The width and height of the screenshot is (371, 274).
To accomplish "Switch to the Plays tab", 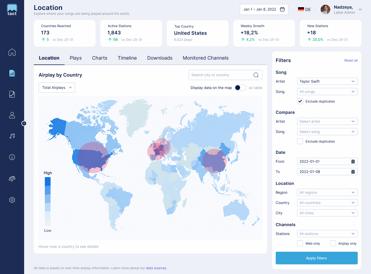I will [x=76, y=58].
